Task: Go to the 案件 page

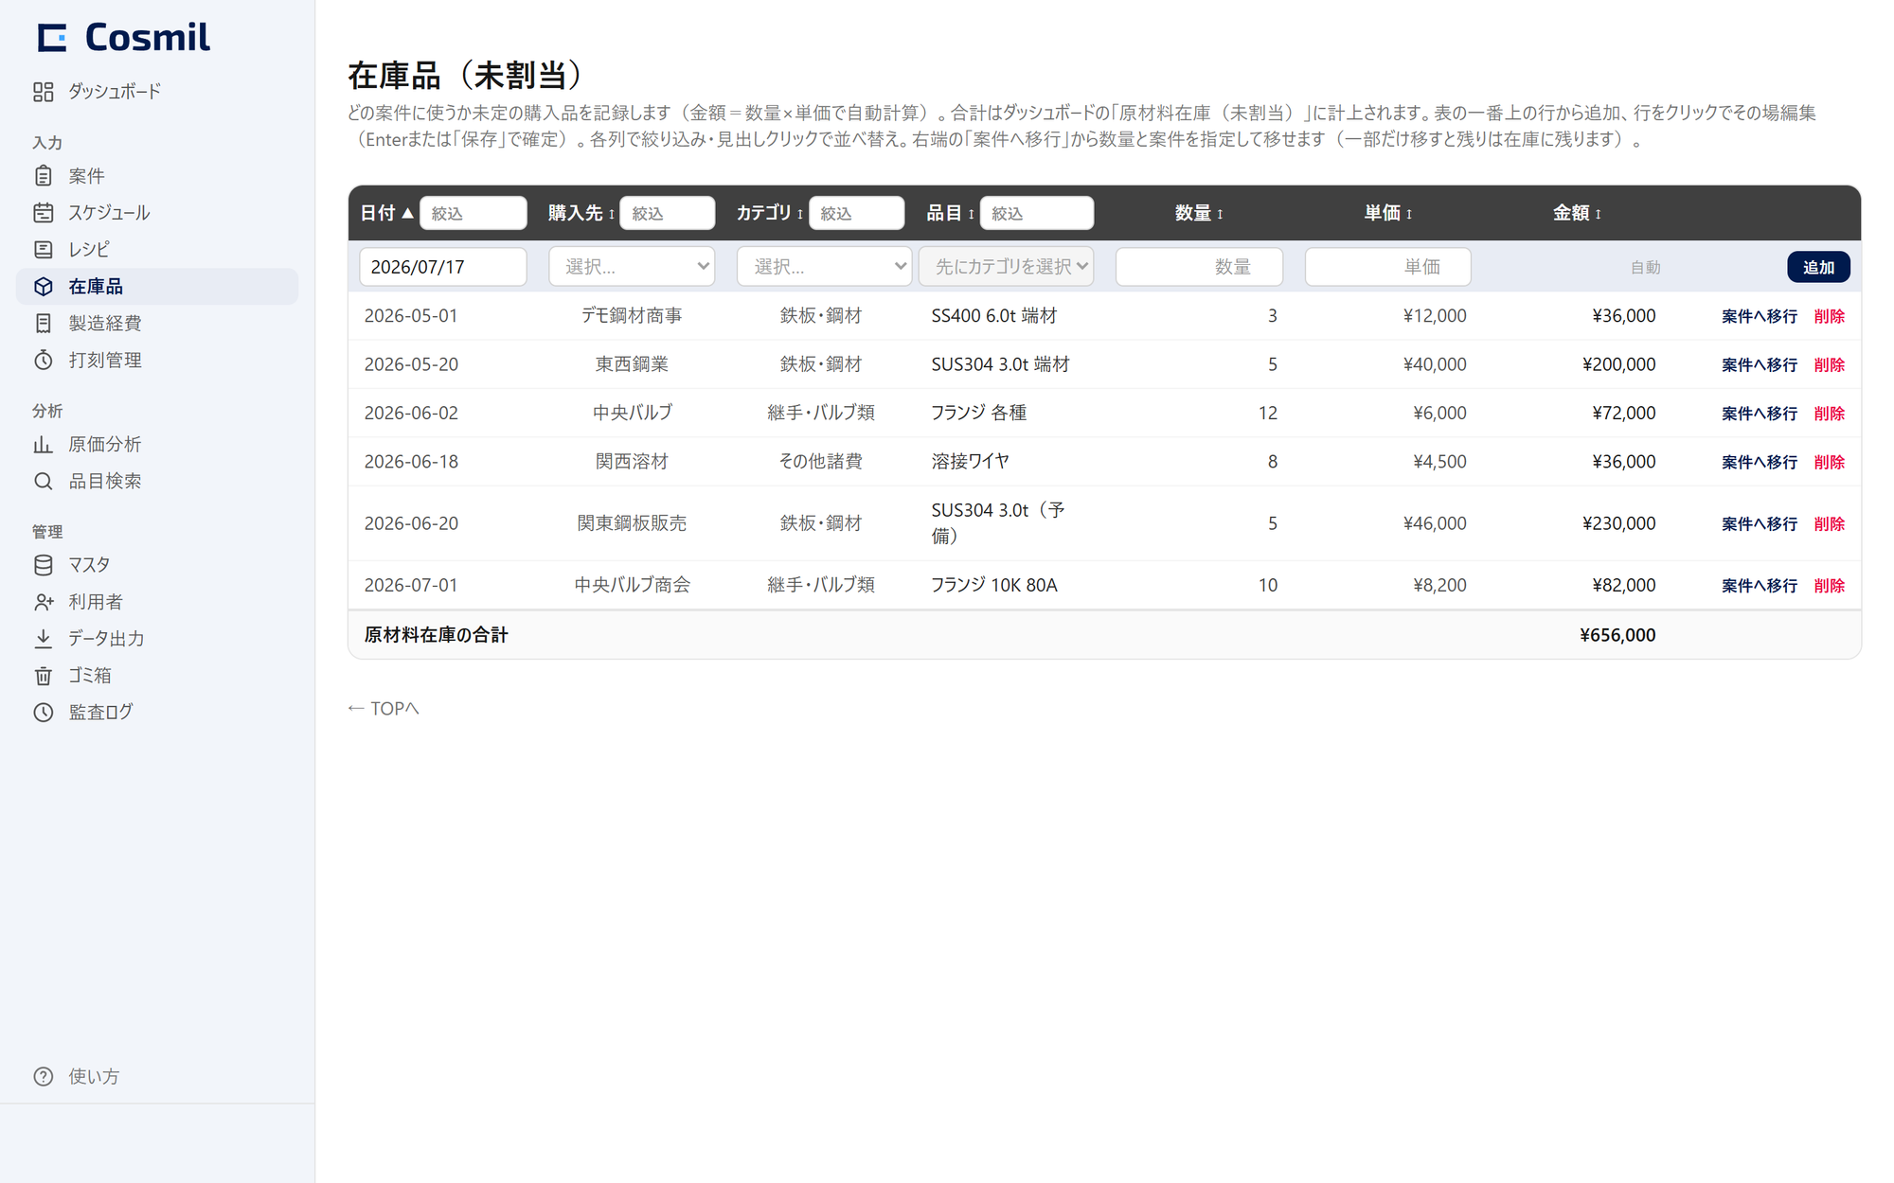Action: [157, 176]
